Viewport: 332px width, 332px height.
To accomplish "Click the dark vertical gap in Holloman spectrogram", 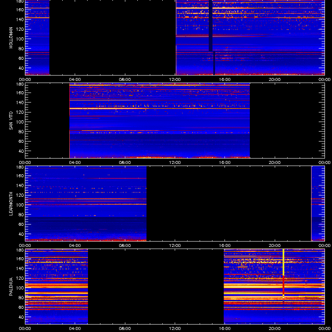I will tap(210, 25).
